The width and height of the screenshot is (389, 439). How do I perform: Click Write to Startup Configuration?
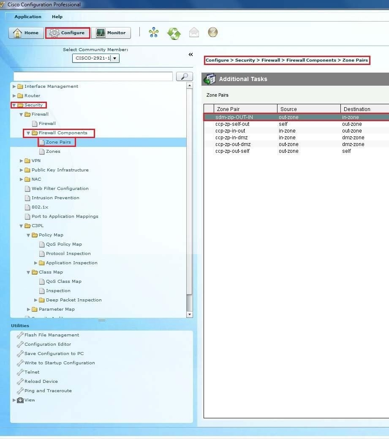click(60, 363)
